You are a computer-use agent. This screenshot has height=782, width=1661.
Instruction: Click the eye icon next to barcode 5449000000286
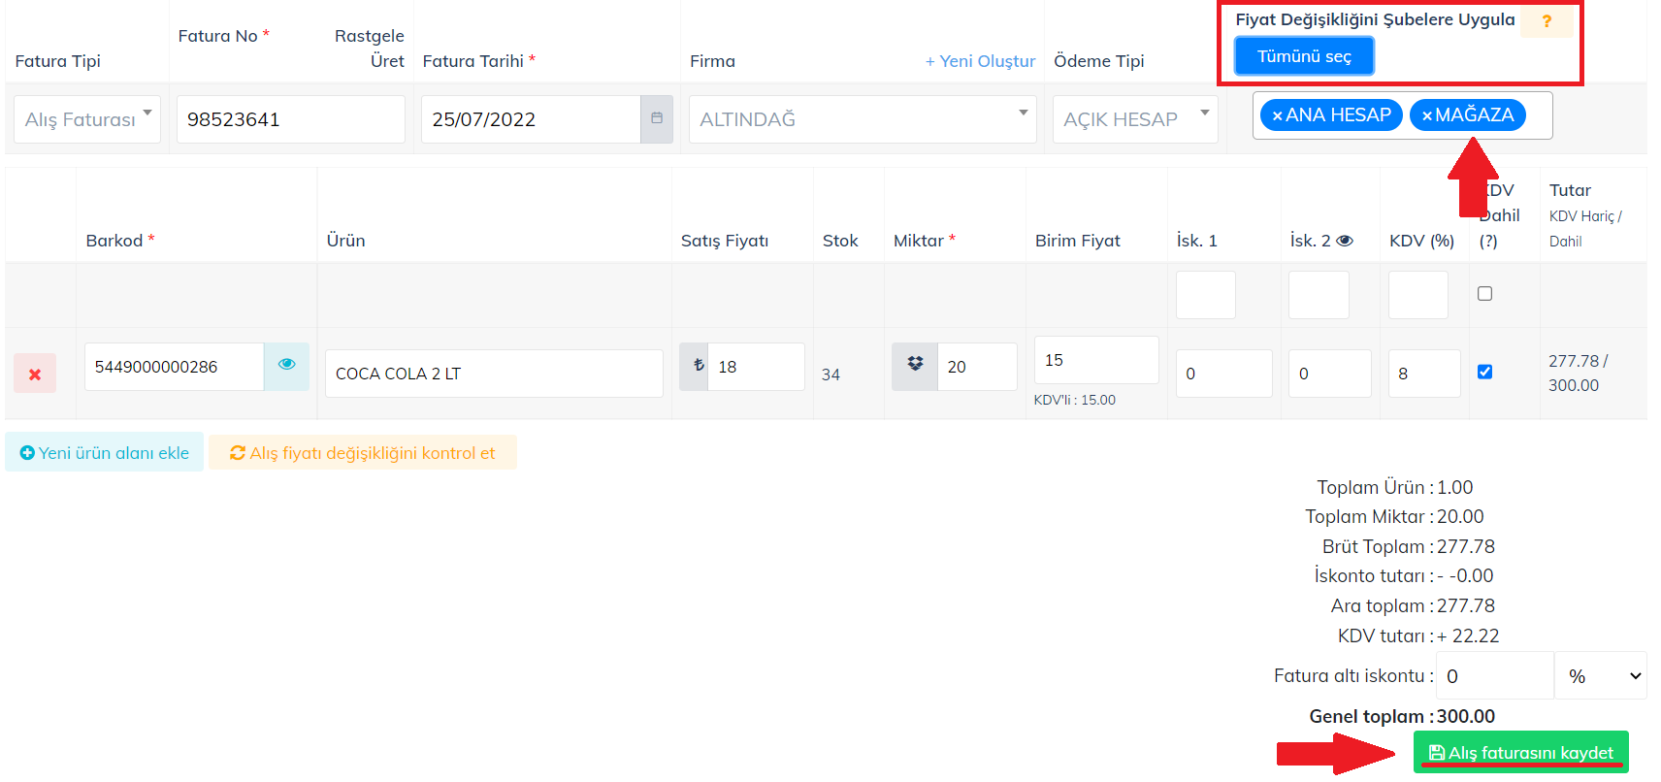pos(286,366)
